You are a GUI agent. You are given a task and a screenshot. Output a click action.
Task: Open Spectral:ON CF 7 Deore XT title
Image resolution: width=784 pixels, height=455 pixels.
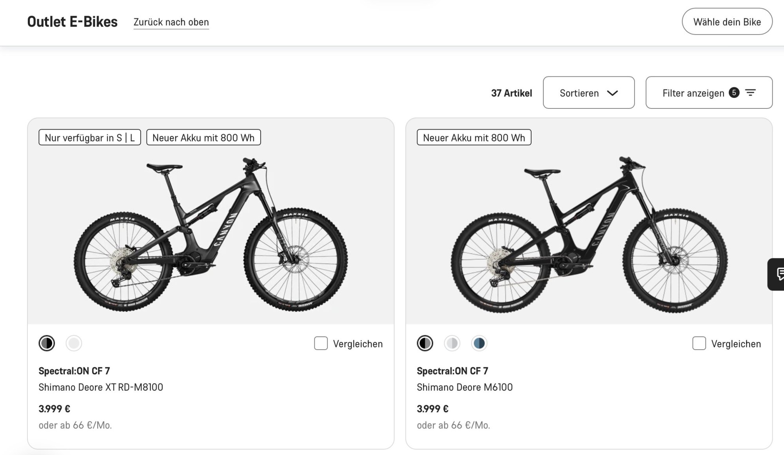pos(74,371)
